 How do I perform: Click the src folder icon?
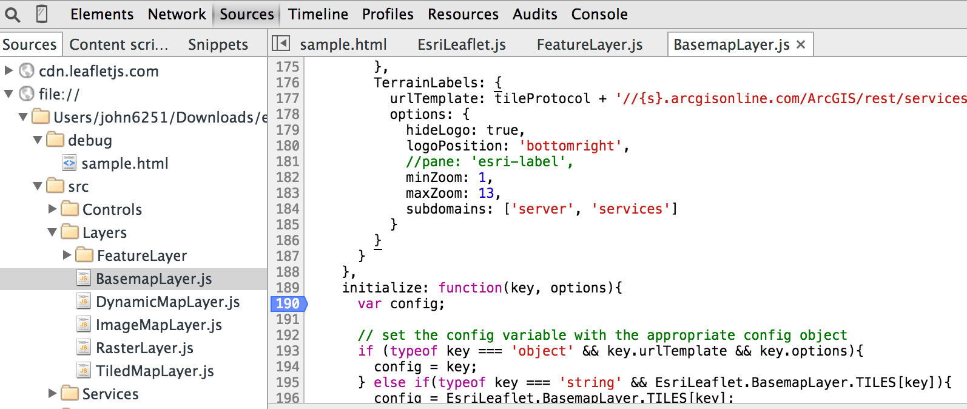click(x=55, y=186)
